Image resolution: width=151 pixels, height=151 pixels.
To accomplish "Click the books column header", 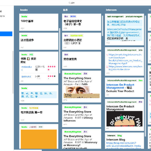I will click(x=24, y=10).
